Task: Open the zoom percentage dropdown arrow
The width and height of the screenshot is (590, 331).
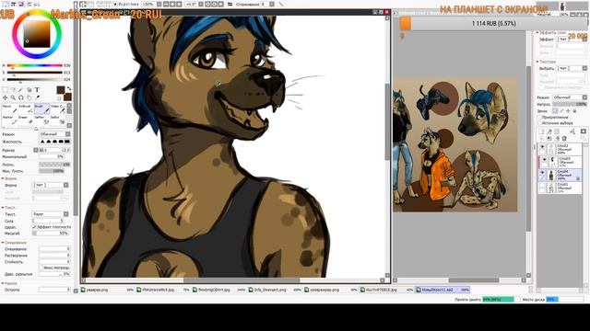Action: (x=159, y=4)
